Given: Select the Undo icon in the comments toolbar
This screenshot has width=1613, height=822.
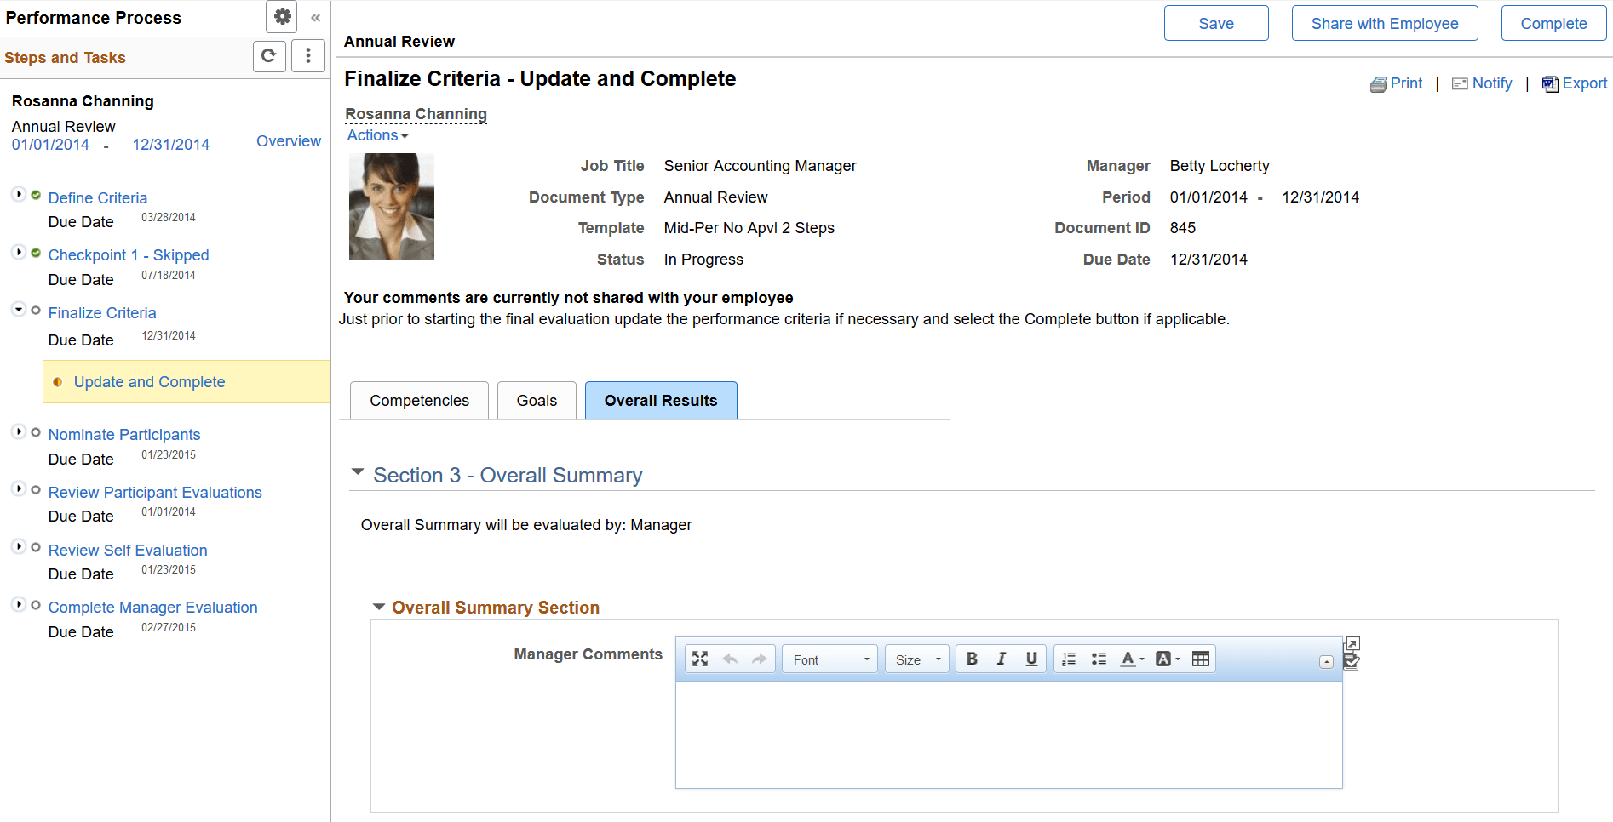Looking at the screenshot, I should (730, 658).
